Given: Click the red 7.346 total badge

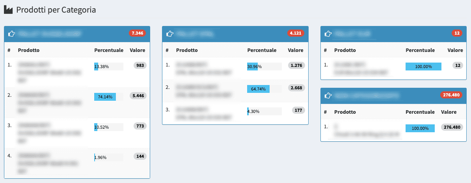Looking at the screenshot, I should (x=137, y=33).
